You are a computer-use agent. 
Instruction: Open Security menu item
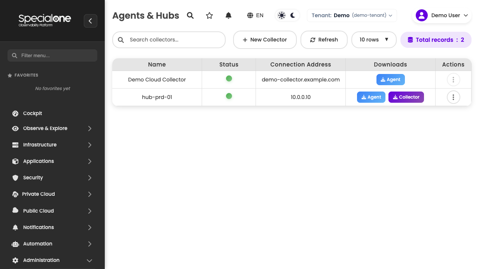click(52, 177)
